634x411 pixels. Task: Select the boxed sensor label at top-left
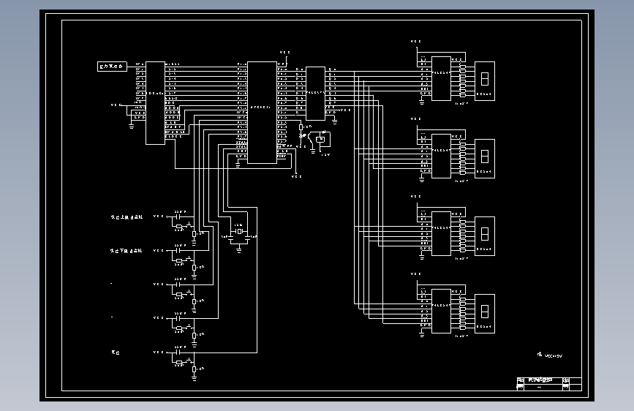(x=112, y=67)
